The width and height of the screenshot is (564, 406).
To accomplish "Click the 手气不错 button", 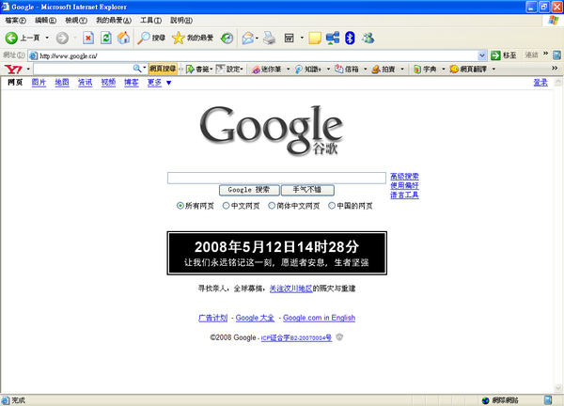I will tap(307, 190).
